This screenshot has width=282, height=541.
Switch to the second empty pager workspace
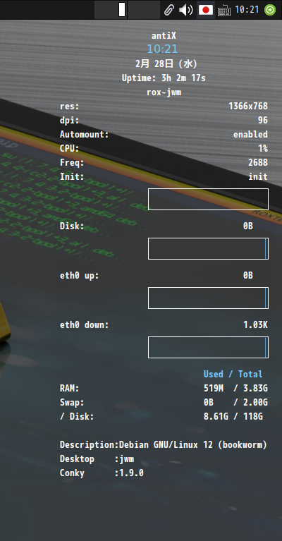(144, 10)
